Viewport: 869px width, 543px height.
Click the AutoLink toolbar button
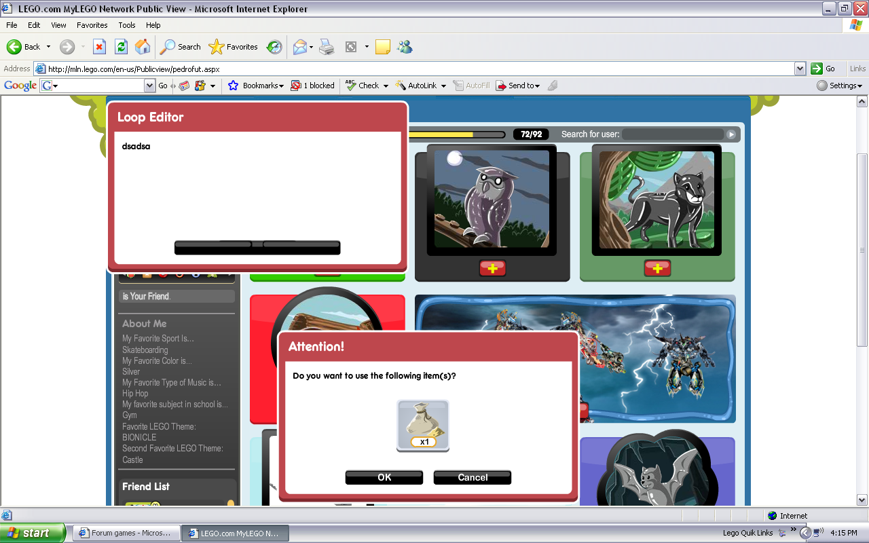tap(416, 86)
